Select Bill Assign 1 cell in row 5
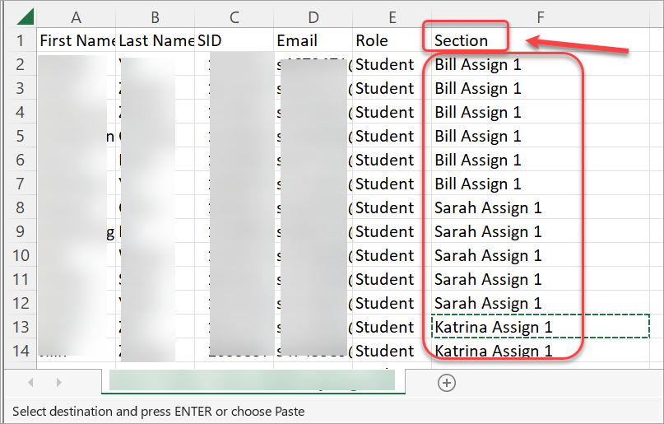The height and width of the screenshot is (424, 664). [x=541, y=136]
